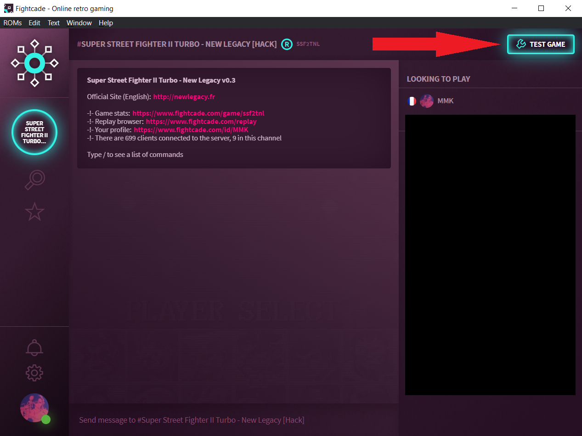Viewport: 582px width, 436px height.
Task: Click the French flag beside MMK
Action: (412, 101)
